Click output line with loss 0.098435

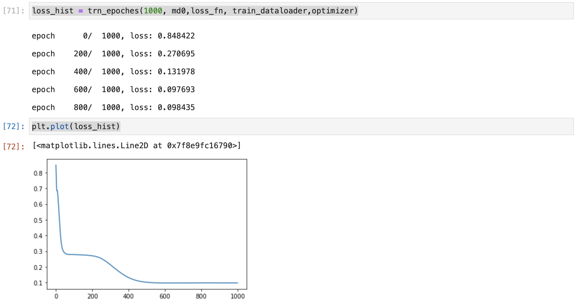(113, 108)
